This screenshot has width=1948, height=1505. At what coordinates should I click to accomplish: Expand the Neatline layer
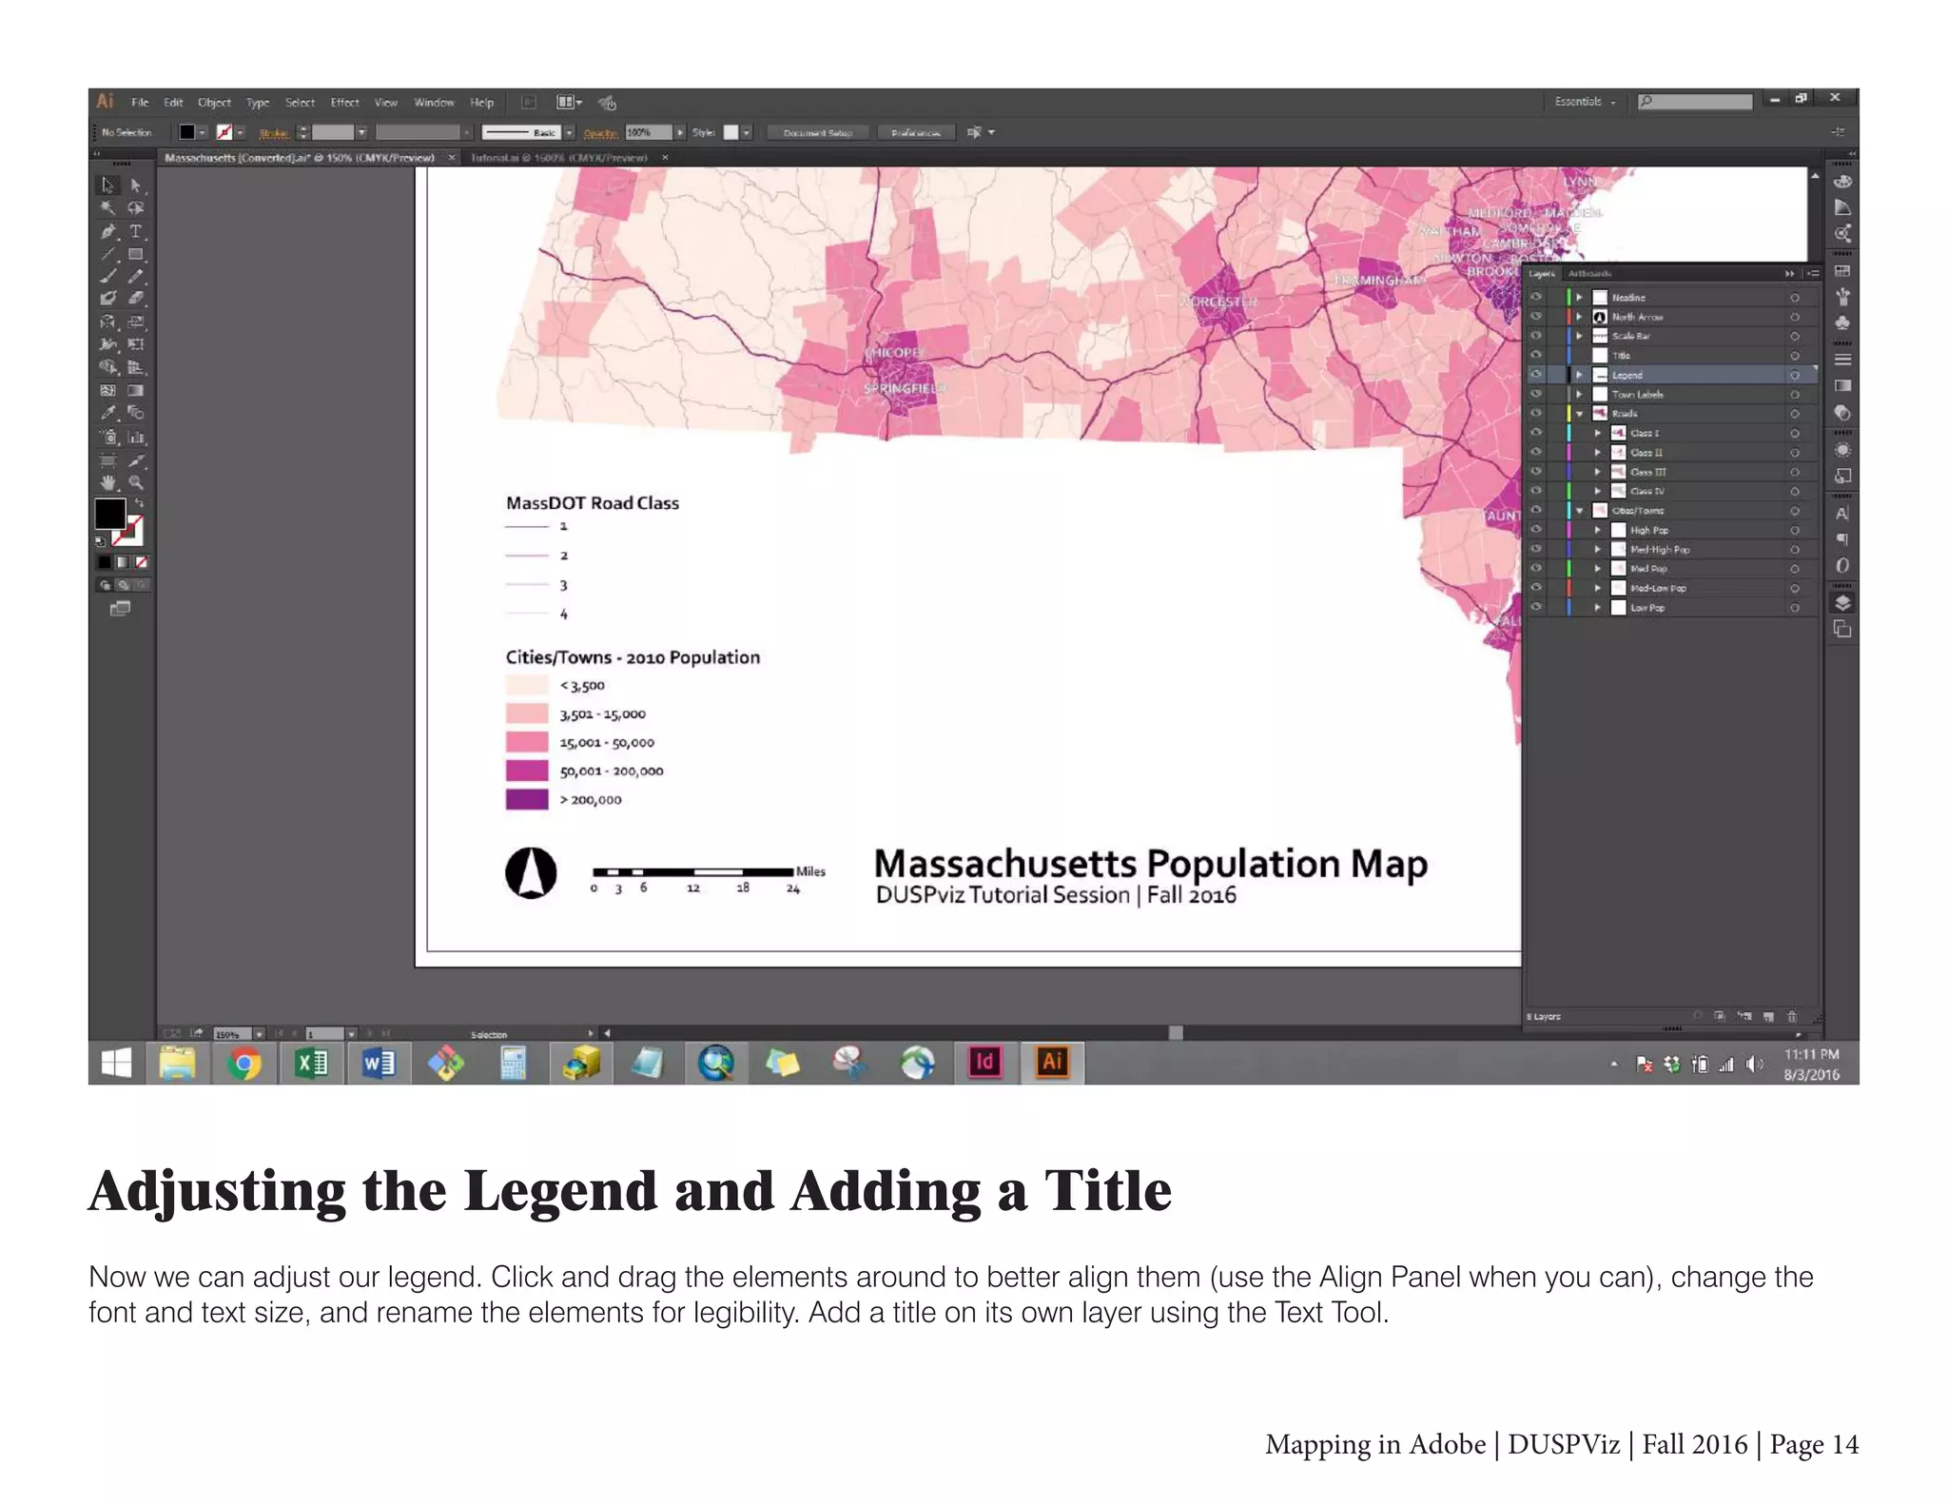click(1579, 297)
